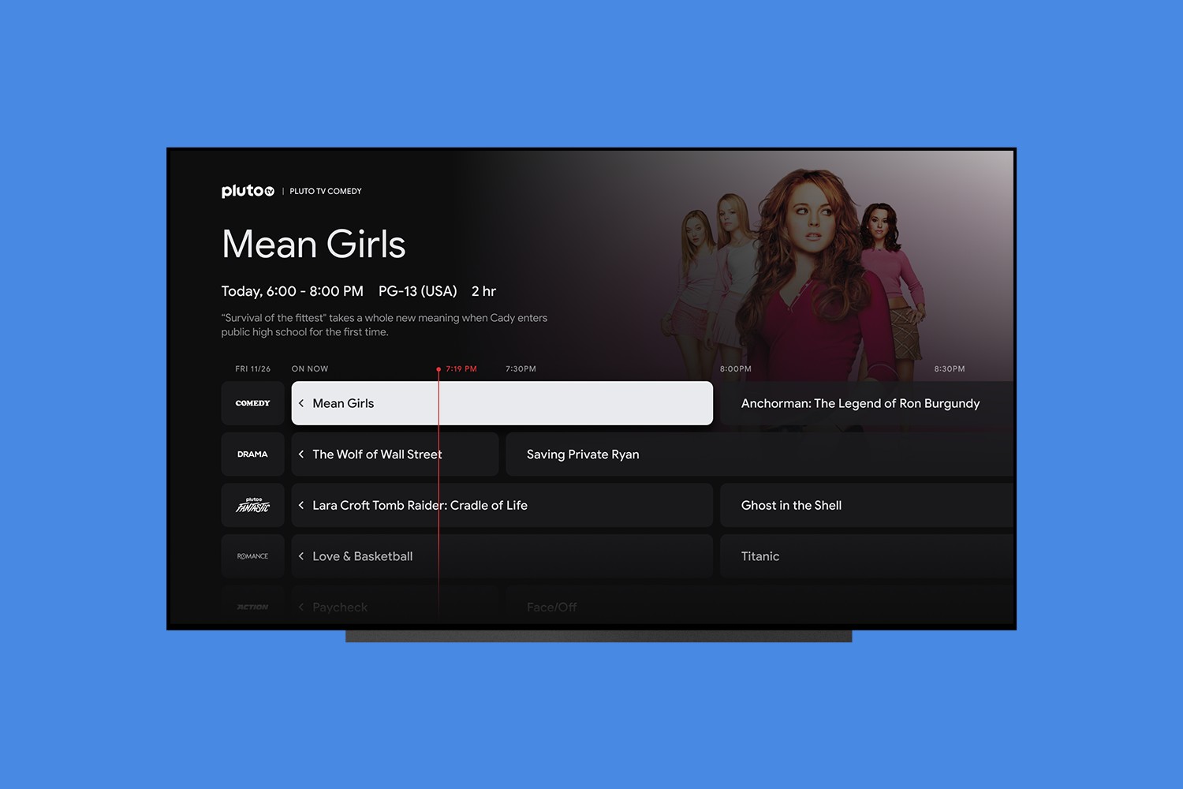Select the Saving Private Ryan program

[x=759, y=454]
